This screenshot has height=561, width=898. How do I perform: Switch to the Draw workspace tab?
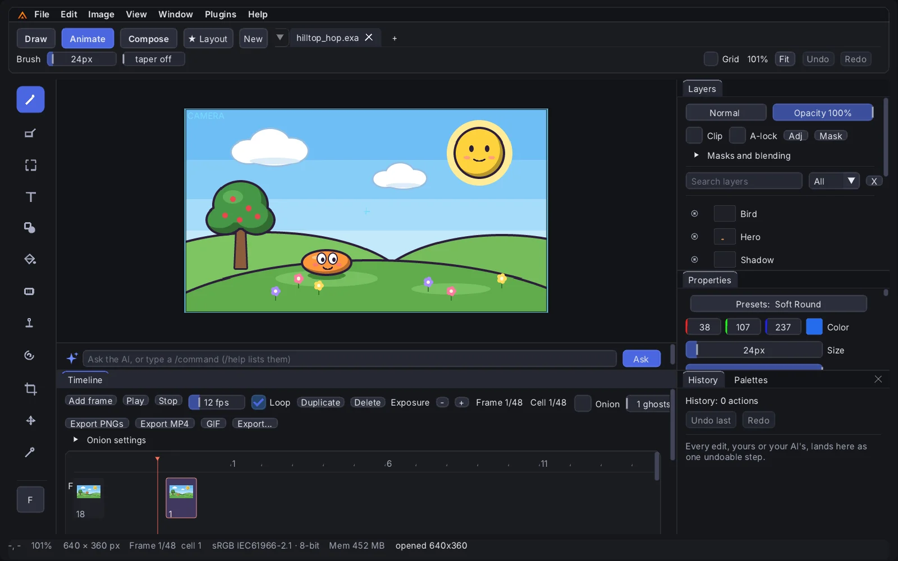pos(36,39)
